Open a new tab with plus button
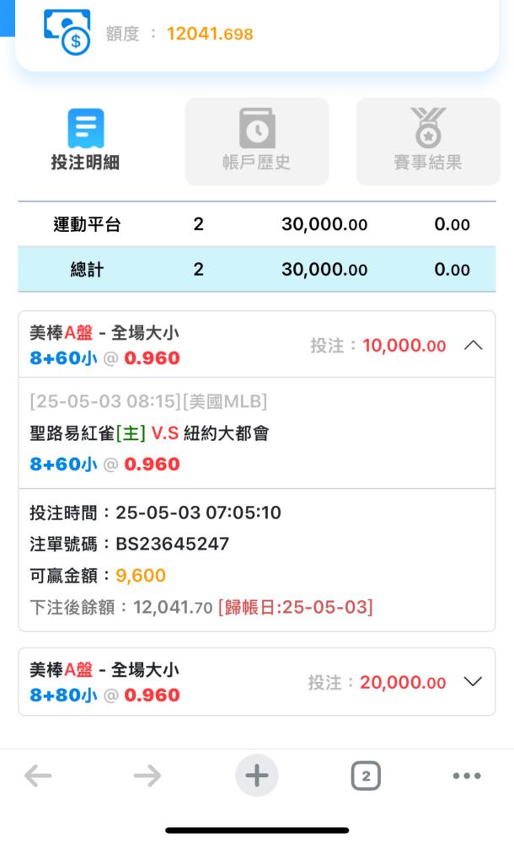514x843 pixels. click(x=257, y=776)
